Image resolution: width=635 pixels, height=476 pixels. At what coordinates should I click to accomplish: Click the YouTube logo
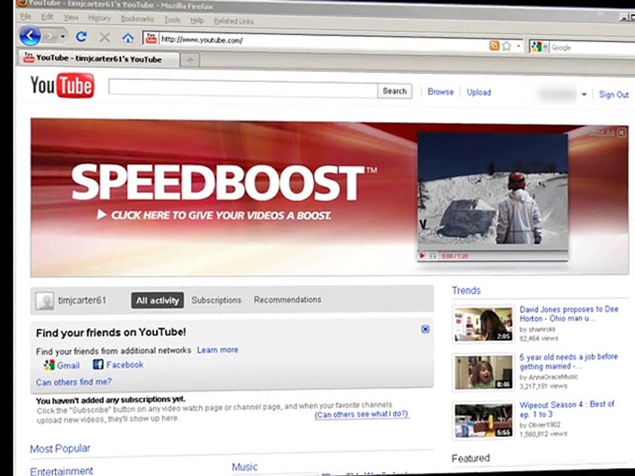[62, 85]
